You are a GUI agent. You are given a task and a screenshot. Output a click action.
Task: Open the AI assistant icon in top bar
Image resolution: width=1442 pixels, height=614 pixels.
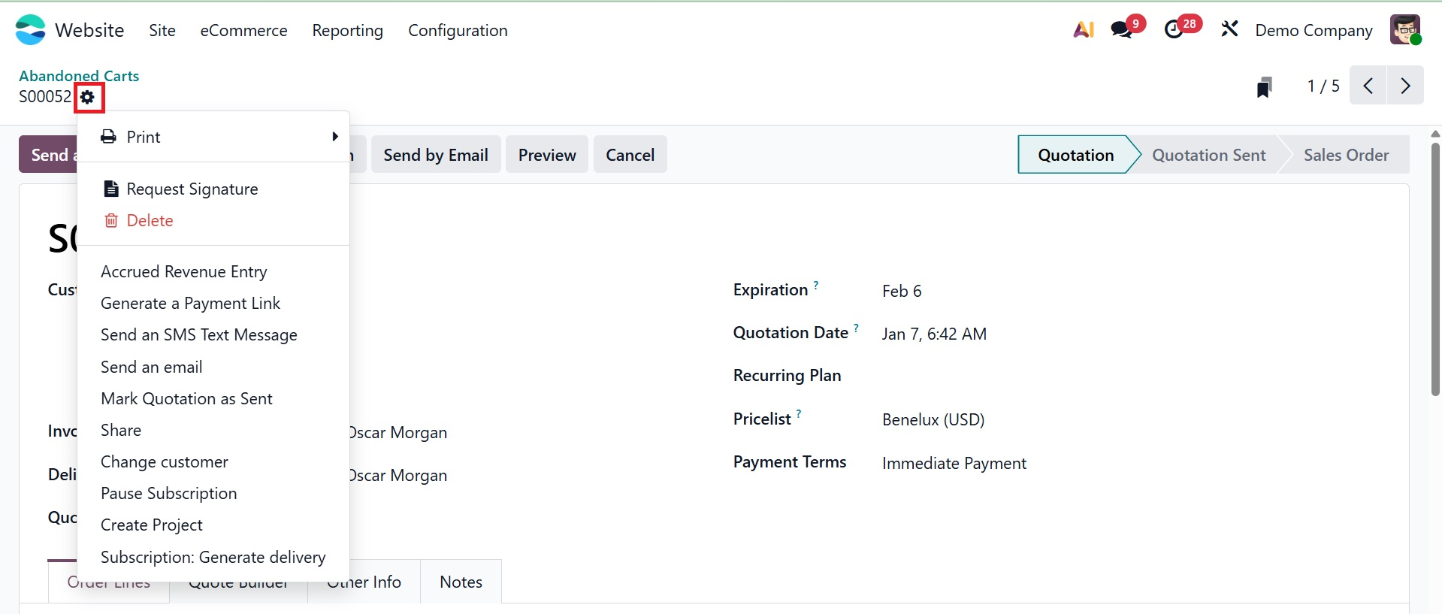tap(1083, 30)
